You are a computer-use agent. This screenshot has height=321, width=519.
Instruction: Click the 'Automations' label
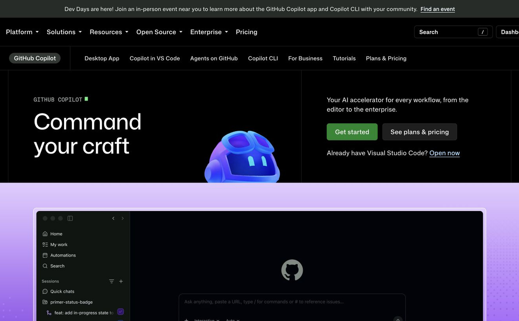coord(63,255)
